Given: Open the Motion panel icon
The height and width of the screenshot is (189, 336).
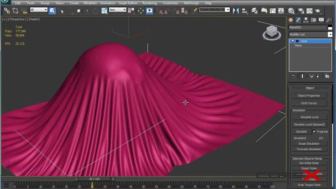Looking at the screenshot, I should [314, 20].
